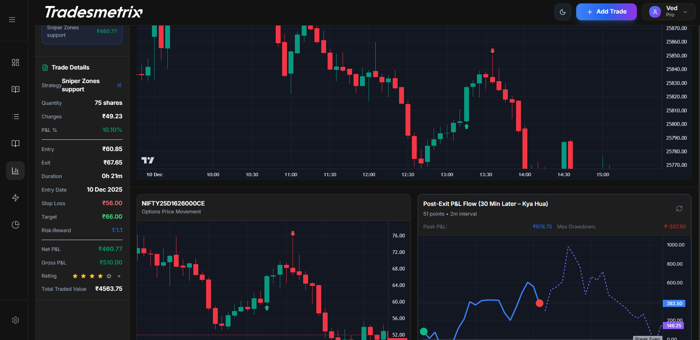The width and height of the screenshot is (700, 340).
Task: Click the Risk:Reward value 1:1.1
Action: tap(117, 230)
